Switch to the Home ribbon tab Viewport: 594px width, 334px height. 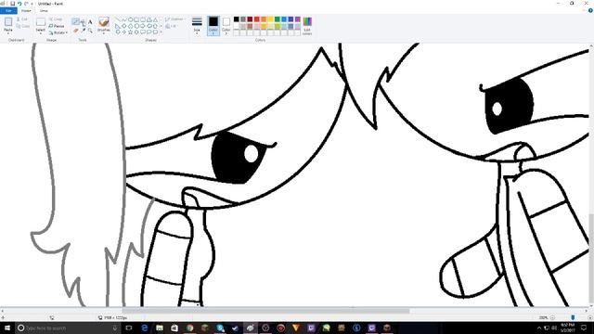tap(26, 10)
